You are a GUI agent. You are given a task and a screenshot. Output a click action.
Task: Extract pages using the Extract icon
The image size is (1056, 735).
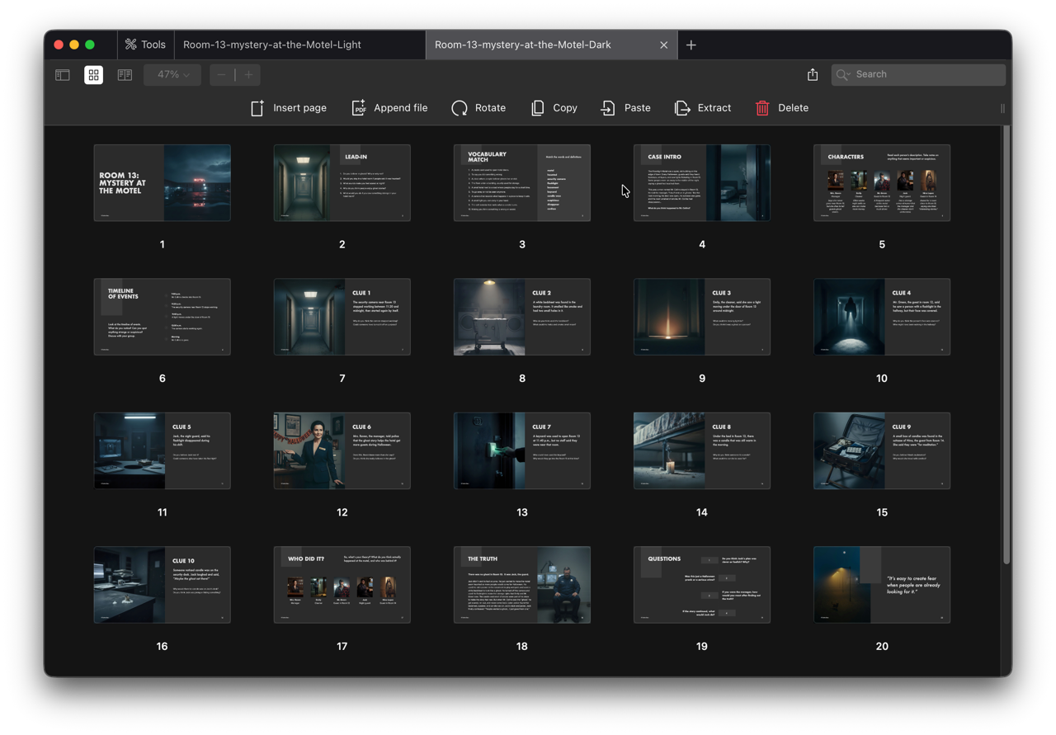click(682, 108)
